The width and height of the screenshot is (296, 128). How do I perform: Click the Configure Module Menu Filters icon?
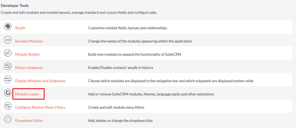pos(8,106)
